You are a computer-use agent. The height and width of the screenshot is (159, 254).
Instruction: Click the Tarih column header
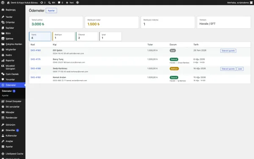pyautogui.click(x=196, y=45)
